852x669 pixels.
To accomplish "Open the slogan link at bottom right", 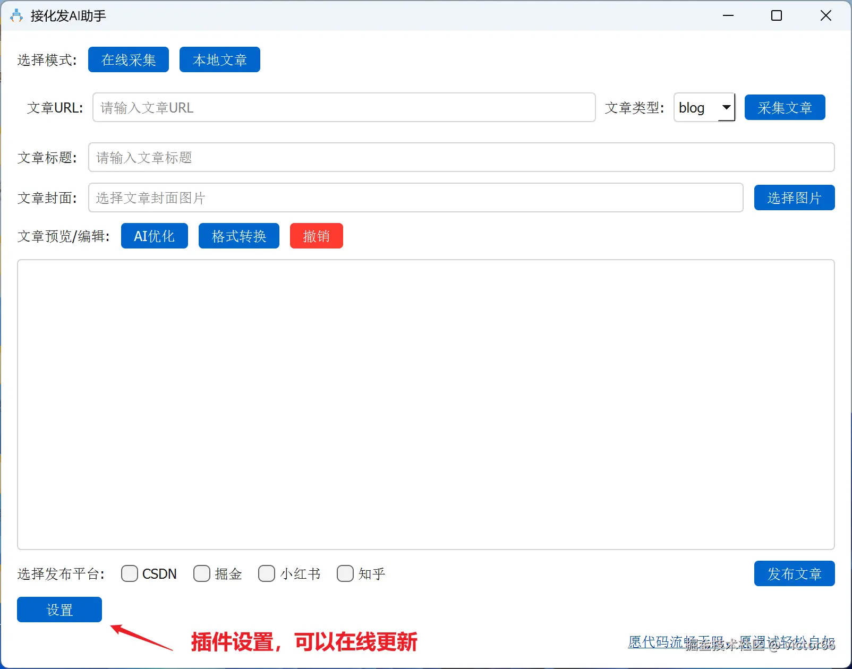I will pyautogui.click(x=731, y=642).
